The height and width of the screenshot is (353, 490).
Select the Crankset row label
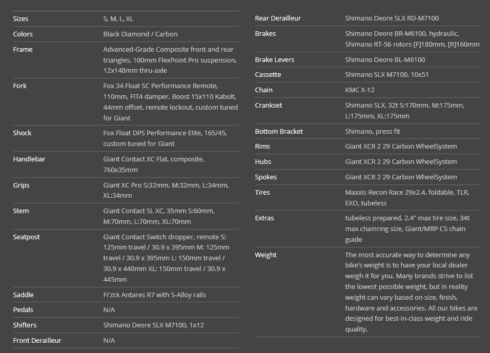(269, 106)
